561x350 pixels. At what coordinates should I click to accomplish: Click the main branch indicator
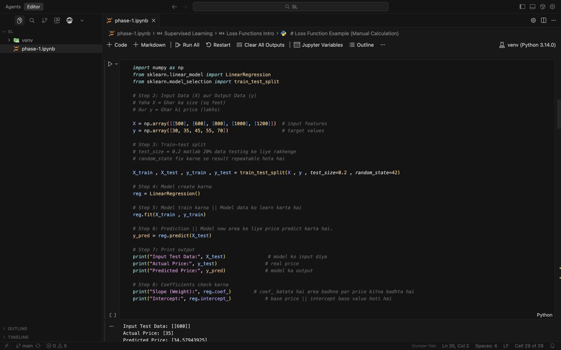pos(24,346)
